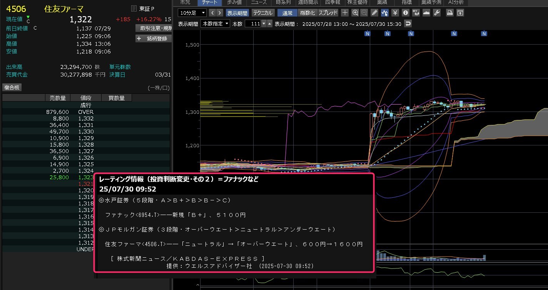Click ask price 1,332 in order book
The image size is (548, 290).
86,118
